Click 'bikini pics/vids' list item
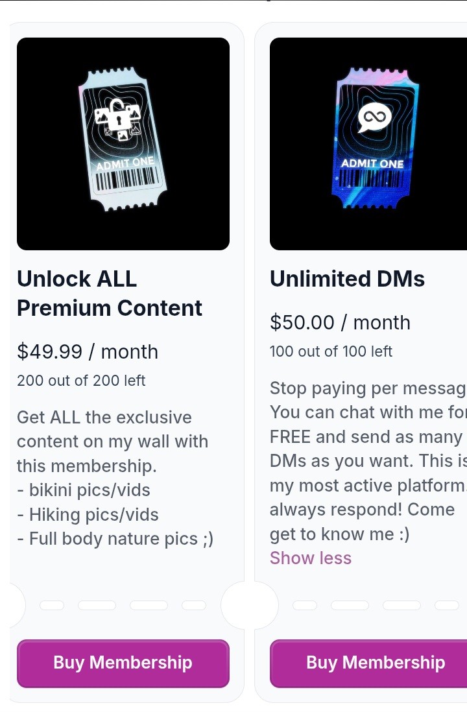Image resolution: width=467 pixels, height=712 pixels. click(84, 490)
